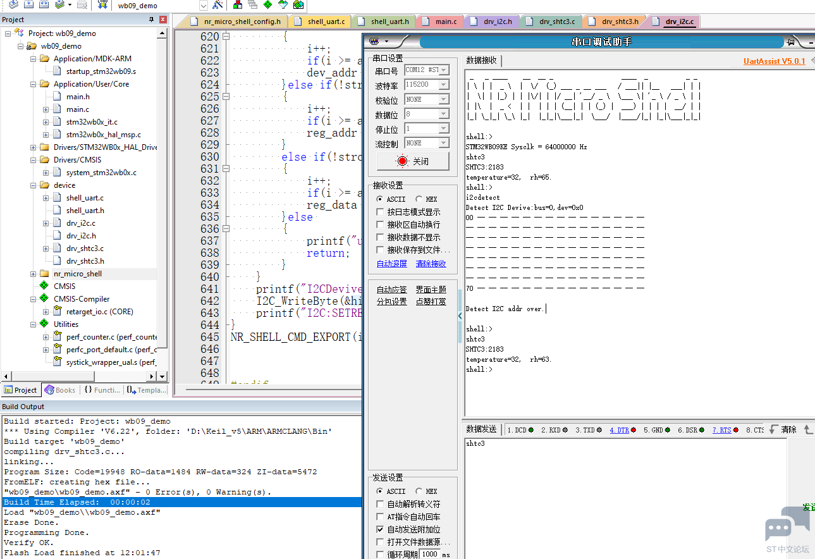Enable 按日志模式显示 checkbox
The width and height of the screenshot is (815, 559).
380,212
